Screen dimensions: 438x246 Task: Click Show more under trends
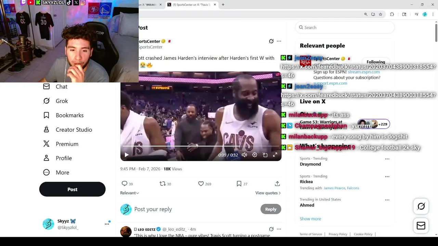[310, 219]
